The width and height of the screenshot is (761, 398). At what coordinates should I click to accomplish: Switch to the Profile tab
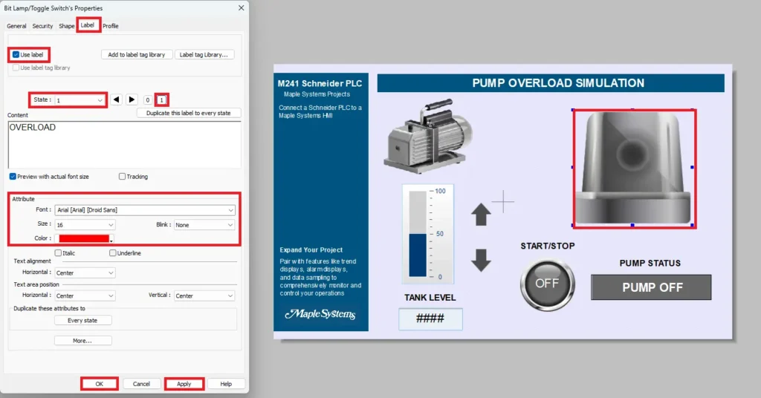[111, 26]
